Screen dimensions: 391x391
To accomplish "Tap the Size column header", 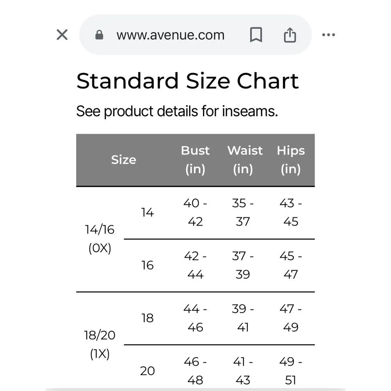I will 124,160.
